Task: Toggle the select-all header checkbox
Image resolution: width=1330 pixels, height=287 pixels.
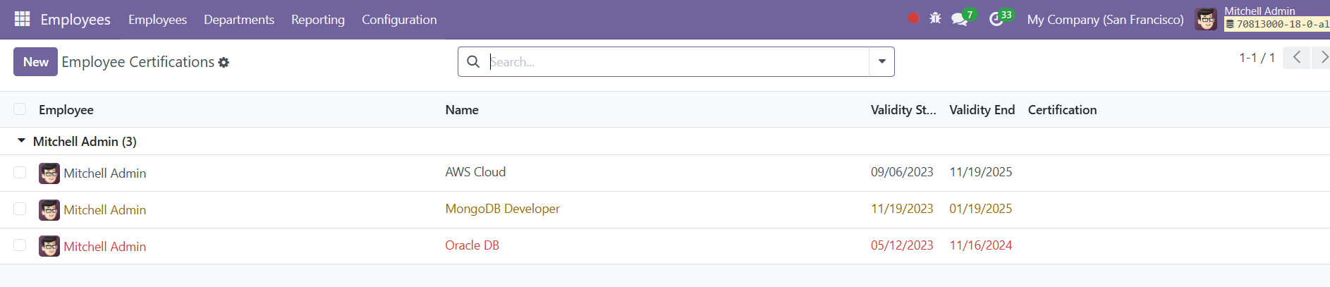Action: [20, 109]
